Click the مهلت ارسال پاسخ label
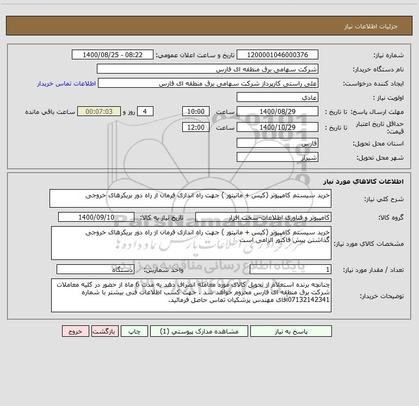Viewport: 419px width, 406px height. click(x=377, y=112)
